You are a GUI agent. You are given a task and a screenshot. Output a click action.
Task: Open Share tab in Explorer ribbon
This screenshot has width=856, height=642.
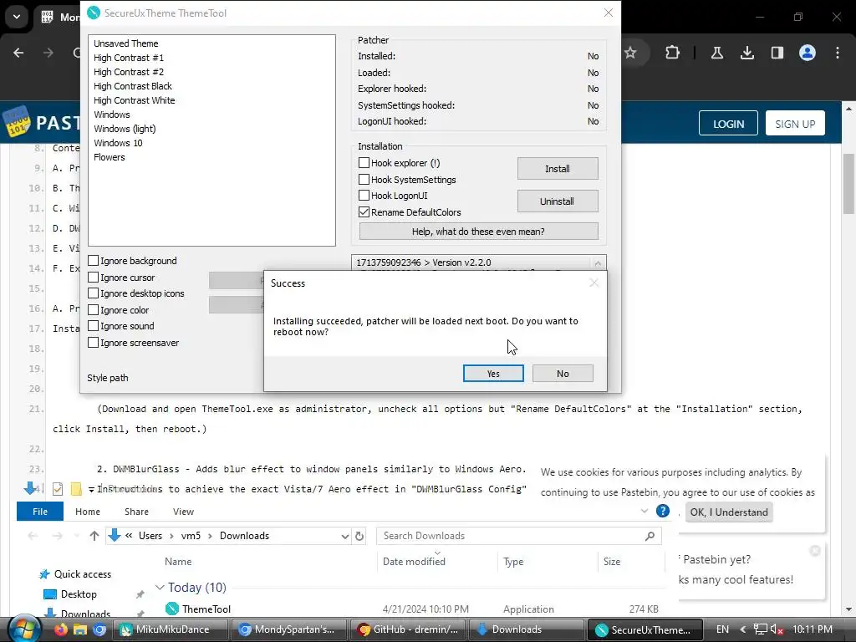coord(136,512)
